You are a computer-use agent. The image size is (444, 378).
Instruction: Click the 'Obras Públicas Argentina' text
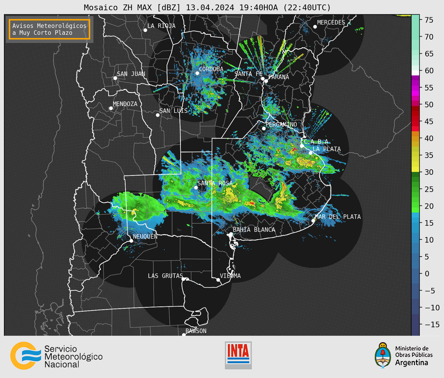pos(414,359)
